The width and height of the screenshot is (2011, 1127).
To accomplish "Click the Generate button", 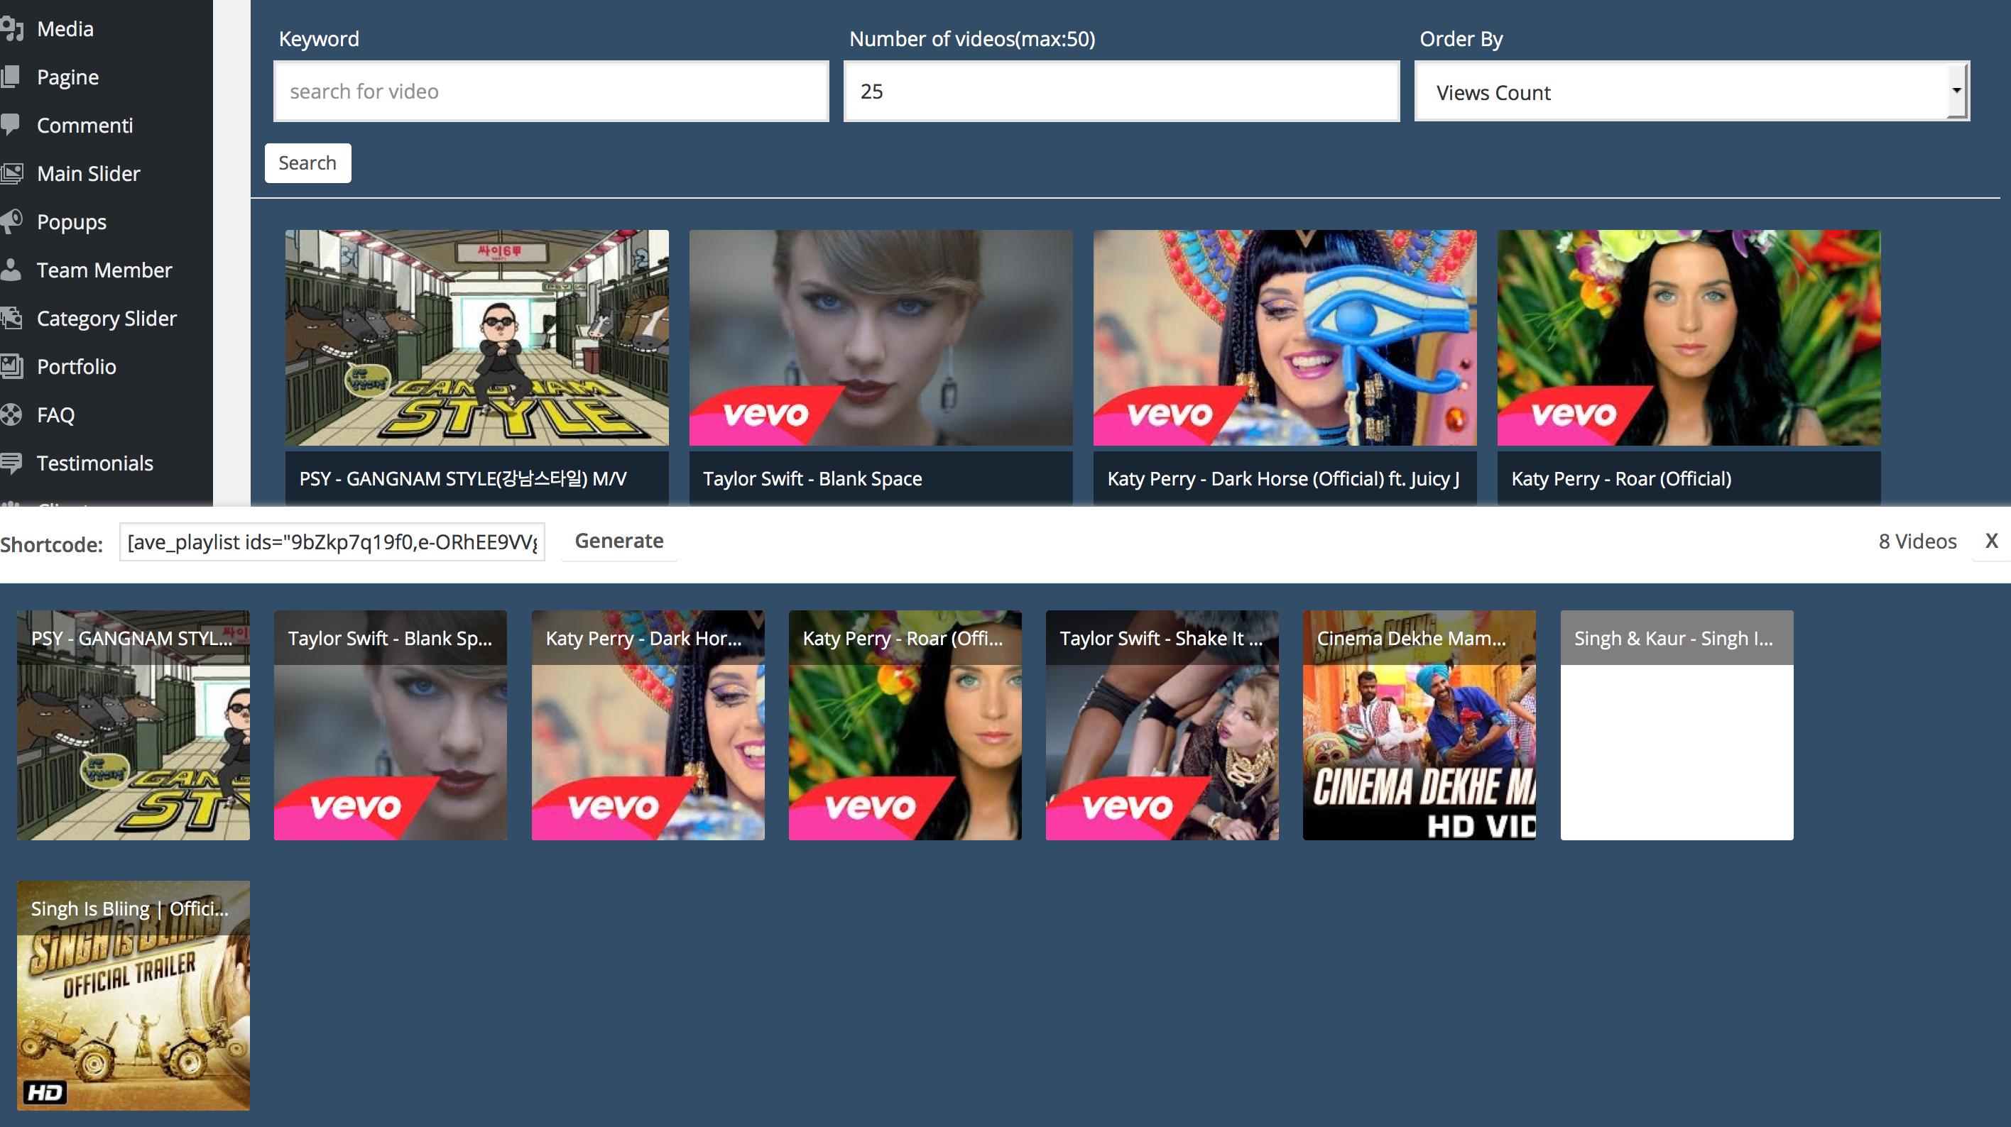I will (x=619, y=541).
